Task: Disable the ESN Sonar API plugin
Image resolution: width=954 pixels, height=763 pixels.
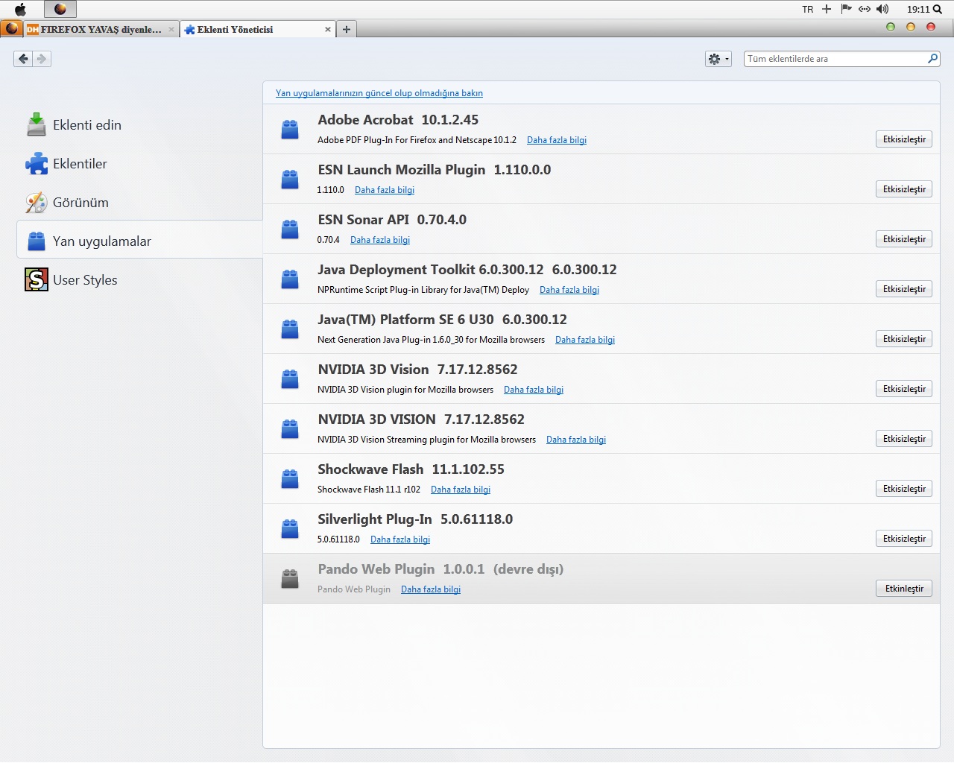Action: point(904,239)
